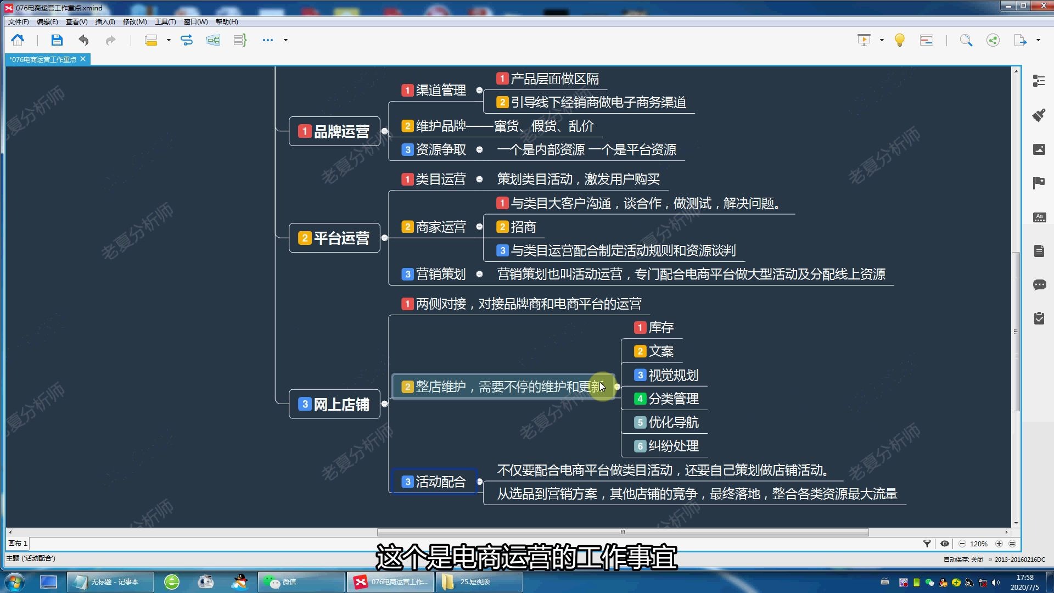
Task: Open the Format brush panel
Action: [1039, 115]
